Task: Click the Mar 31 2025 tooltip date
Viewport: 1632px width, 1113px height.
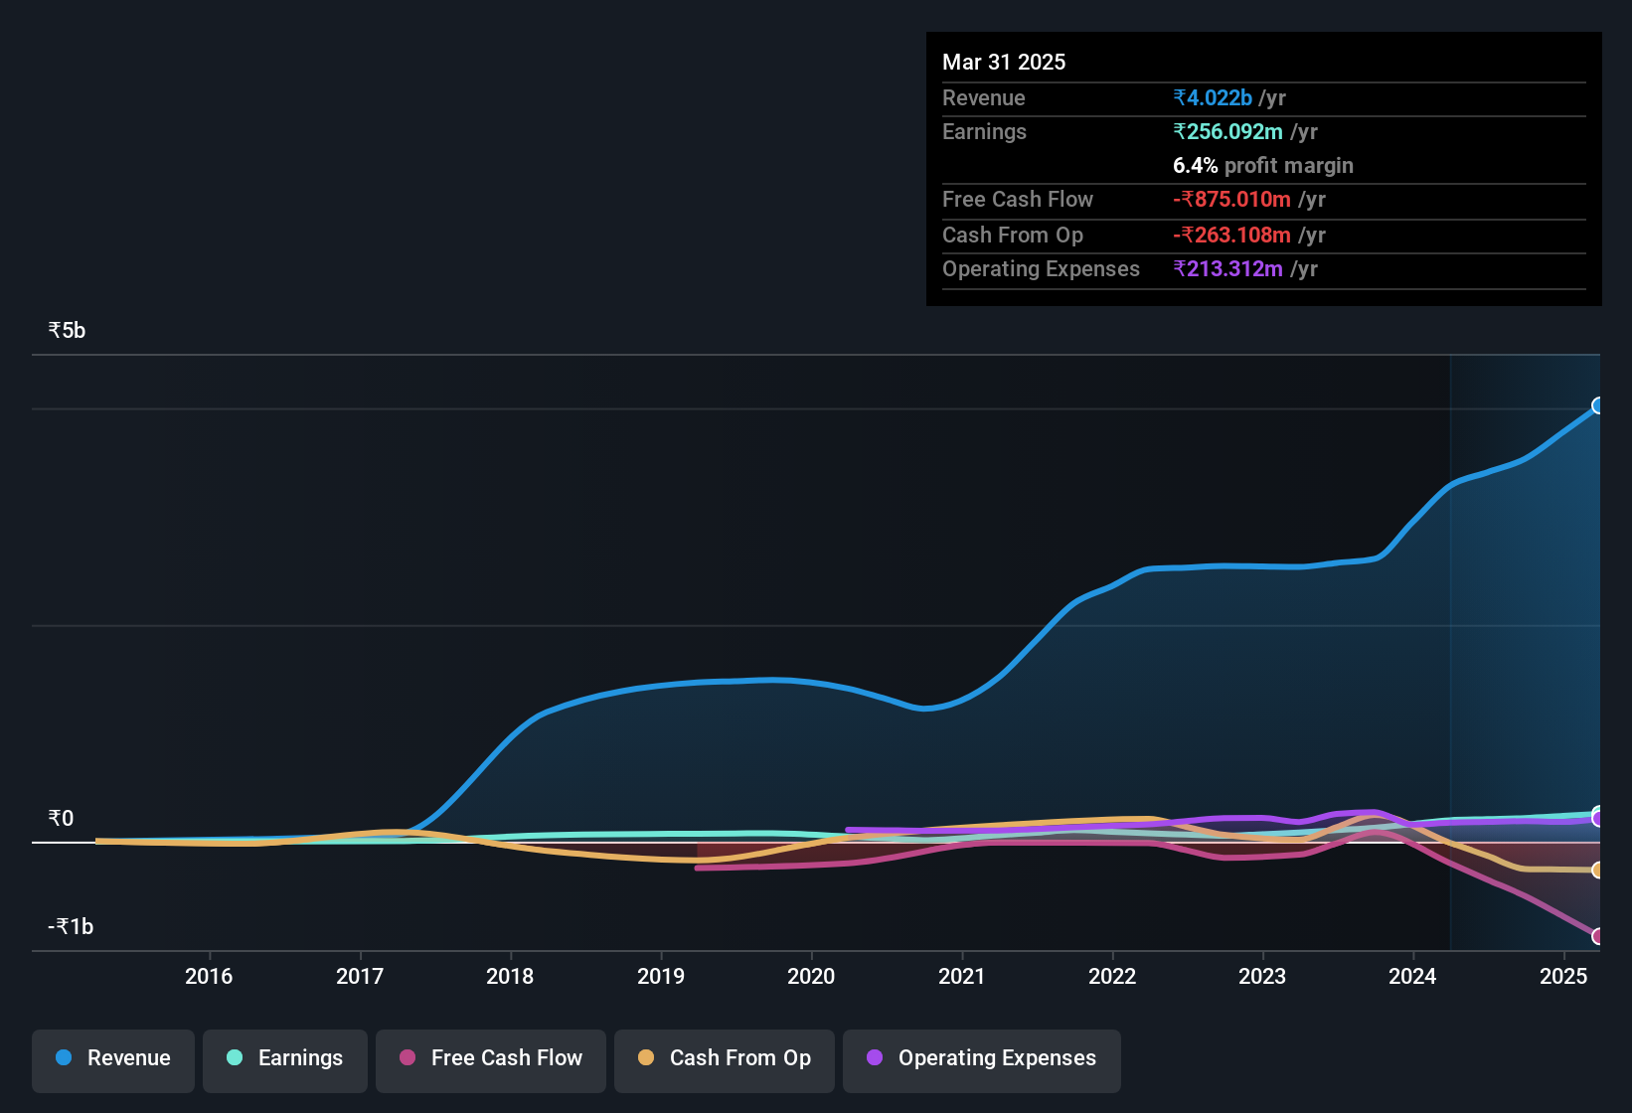Action: click(1004, 62)
